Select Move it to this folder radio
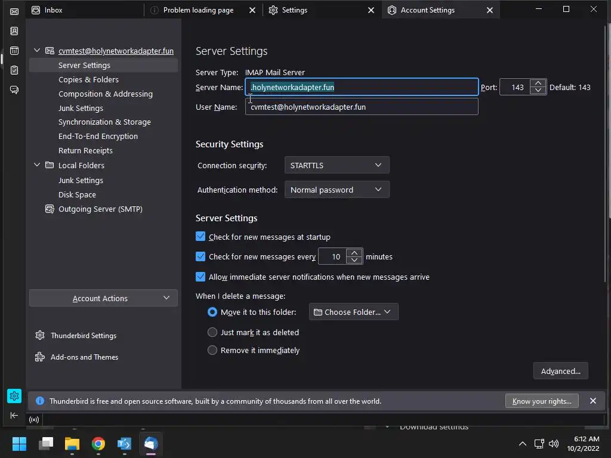The height and width of the screenshot is (458, 611). 212,312
